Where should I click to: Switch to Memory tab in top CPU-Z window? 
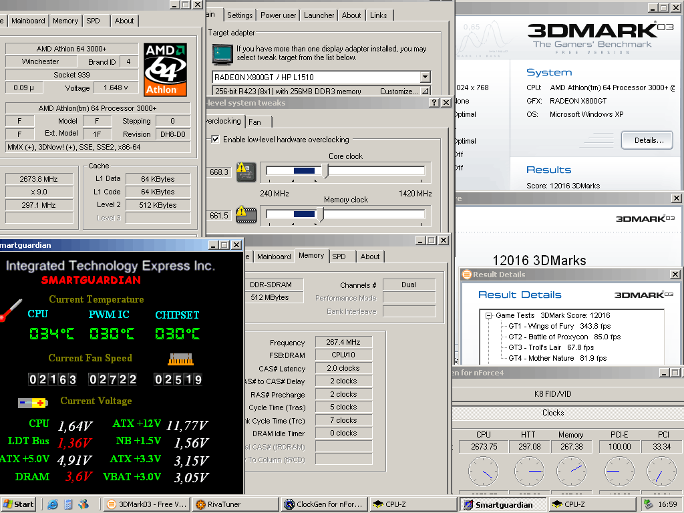[65, 21]
